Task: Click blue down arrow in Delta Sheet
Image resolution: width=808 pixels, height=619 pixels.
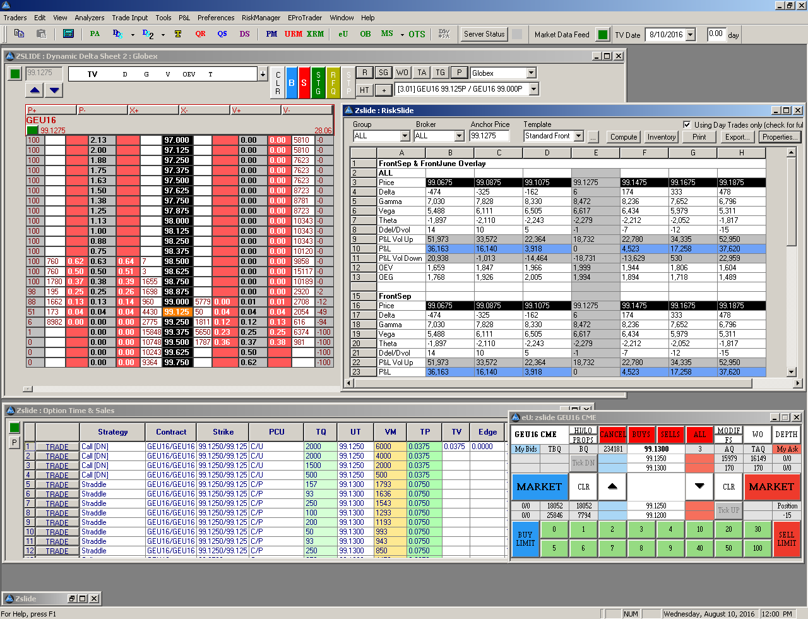Action: (54, 90)
